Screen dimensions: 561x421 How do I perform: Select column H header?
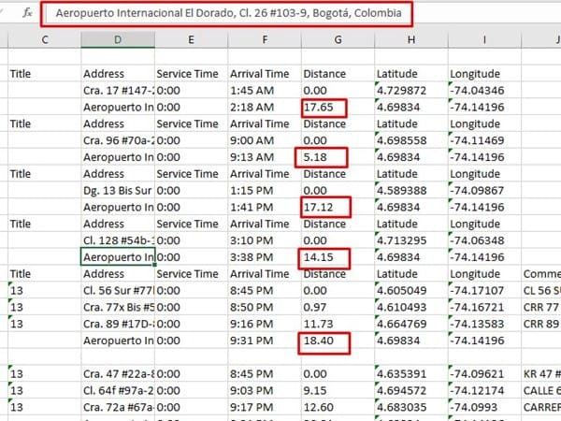[x=410, y=39]
